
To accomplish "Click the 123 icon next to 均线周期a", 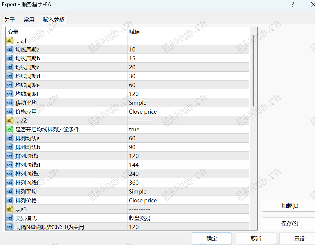I will click(9, 49).
